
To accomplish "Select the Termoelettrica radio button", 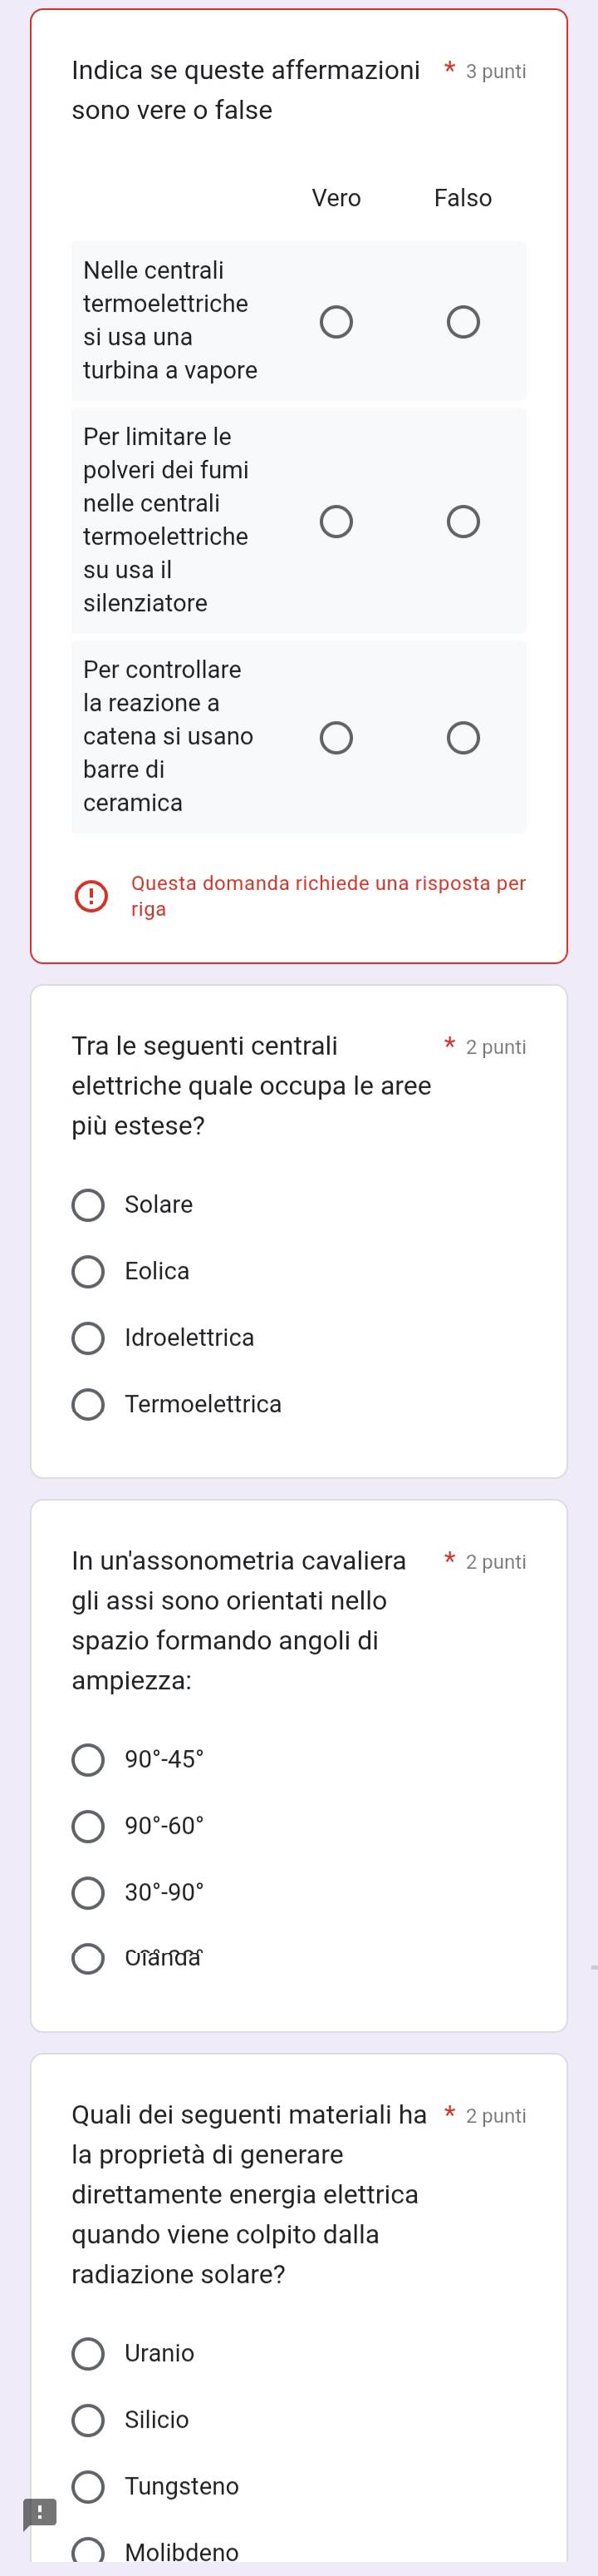I will pos(88,1405).
